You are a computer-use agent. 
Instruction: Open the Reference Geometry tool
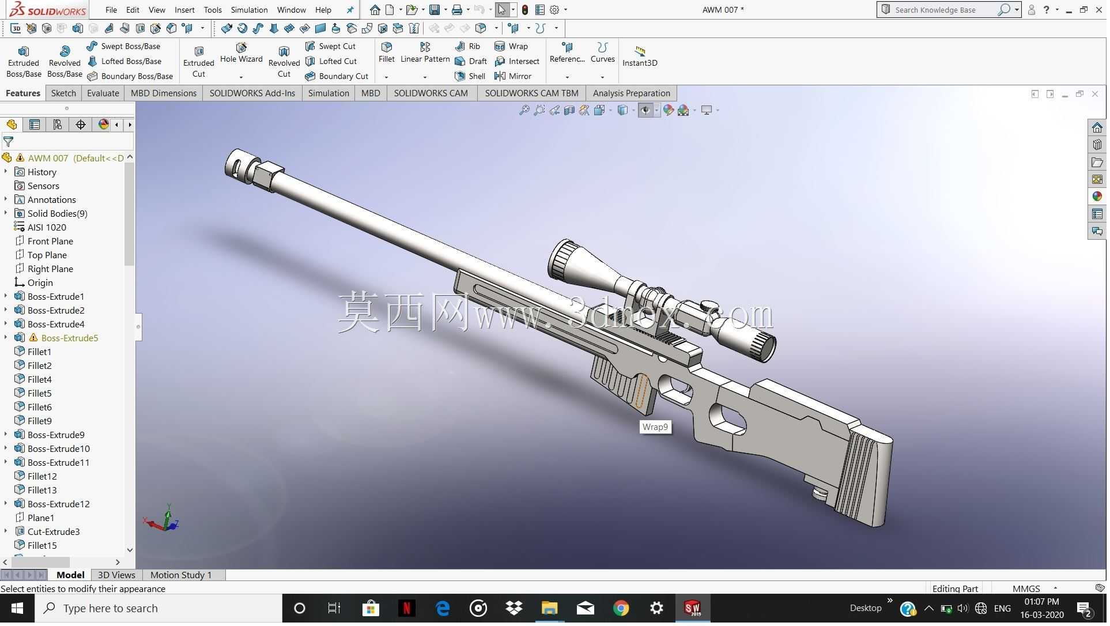point(568,53)
